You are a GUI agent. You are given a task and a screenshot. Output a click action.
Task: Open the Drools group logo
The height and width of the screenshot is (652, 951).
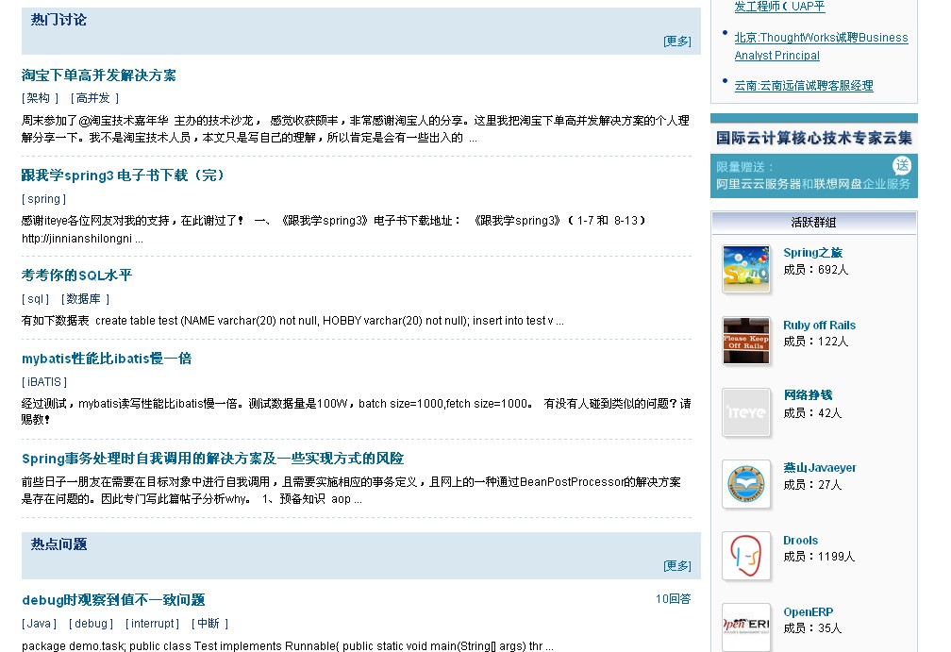click(x=746, y=556)
